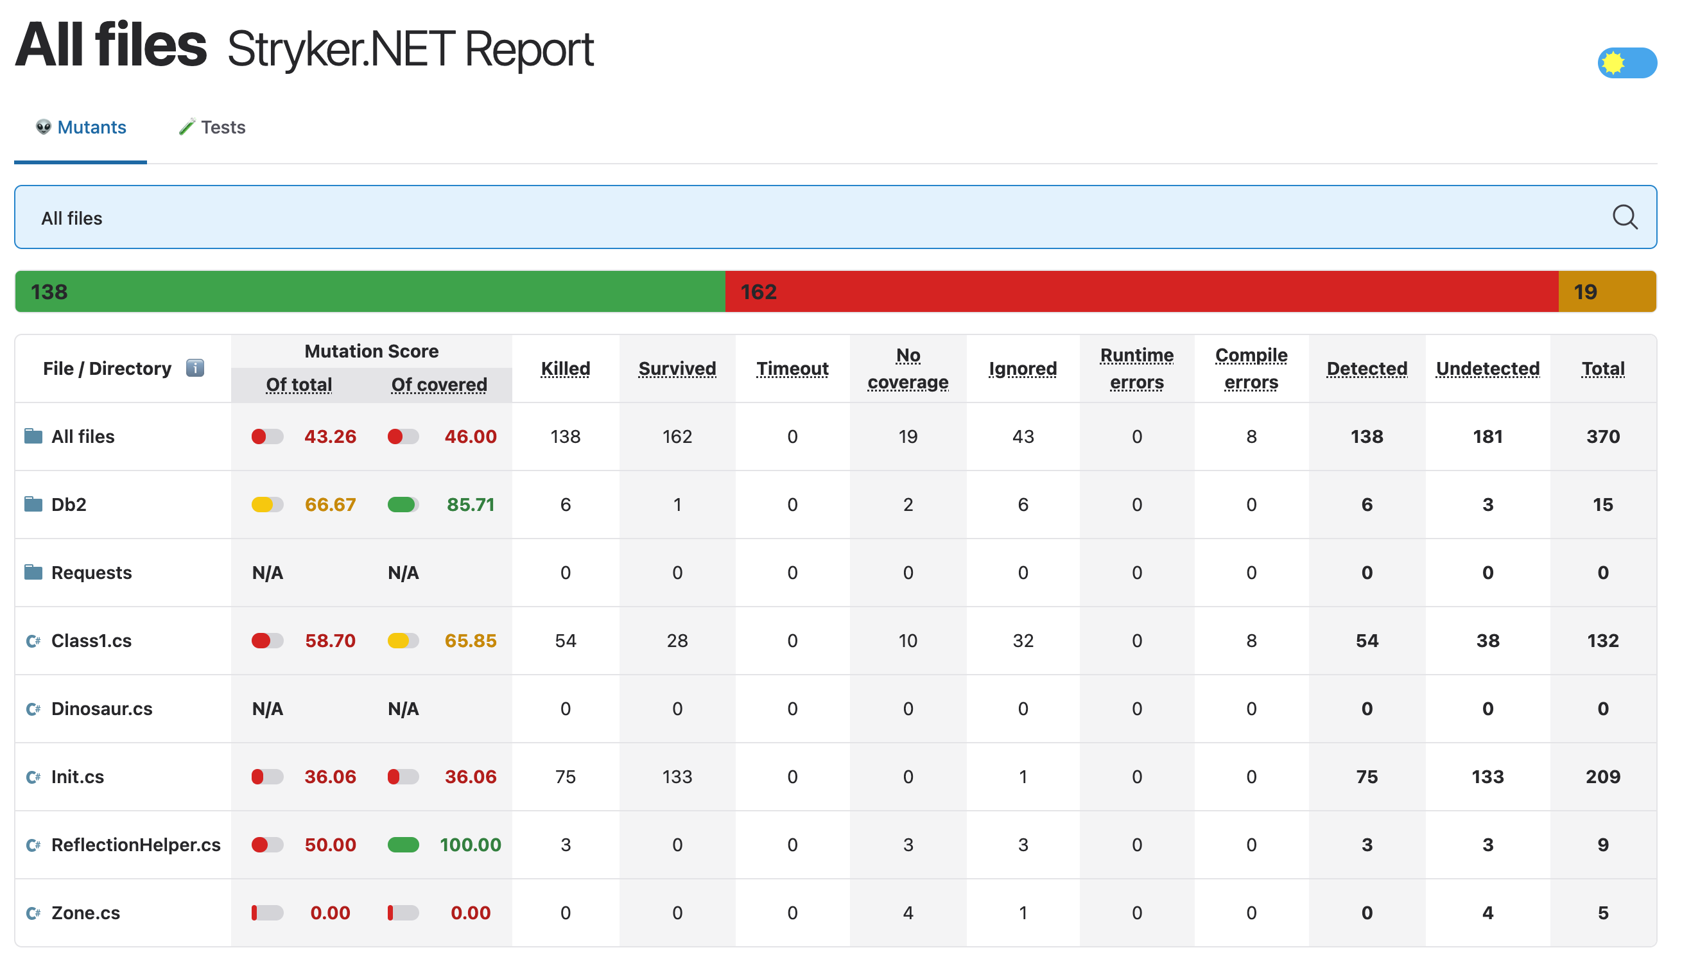This screenshot has width=1682, height=959.
Task: Click the 58.70 score in Class1.cs row
Action: point(330,640)
